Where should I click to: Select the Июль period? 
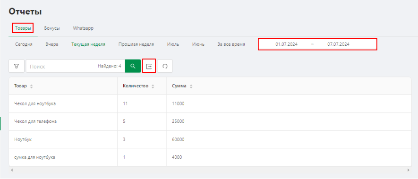pyautogui.click(x=173, y=44)
